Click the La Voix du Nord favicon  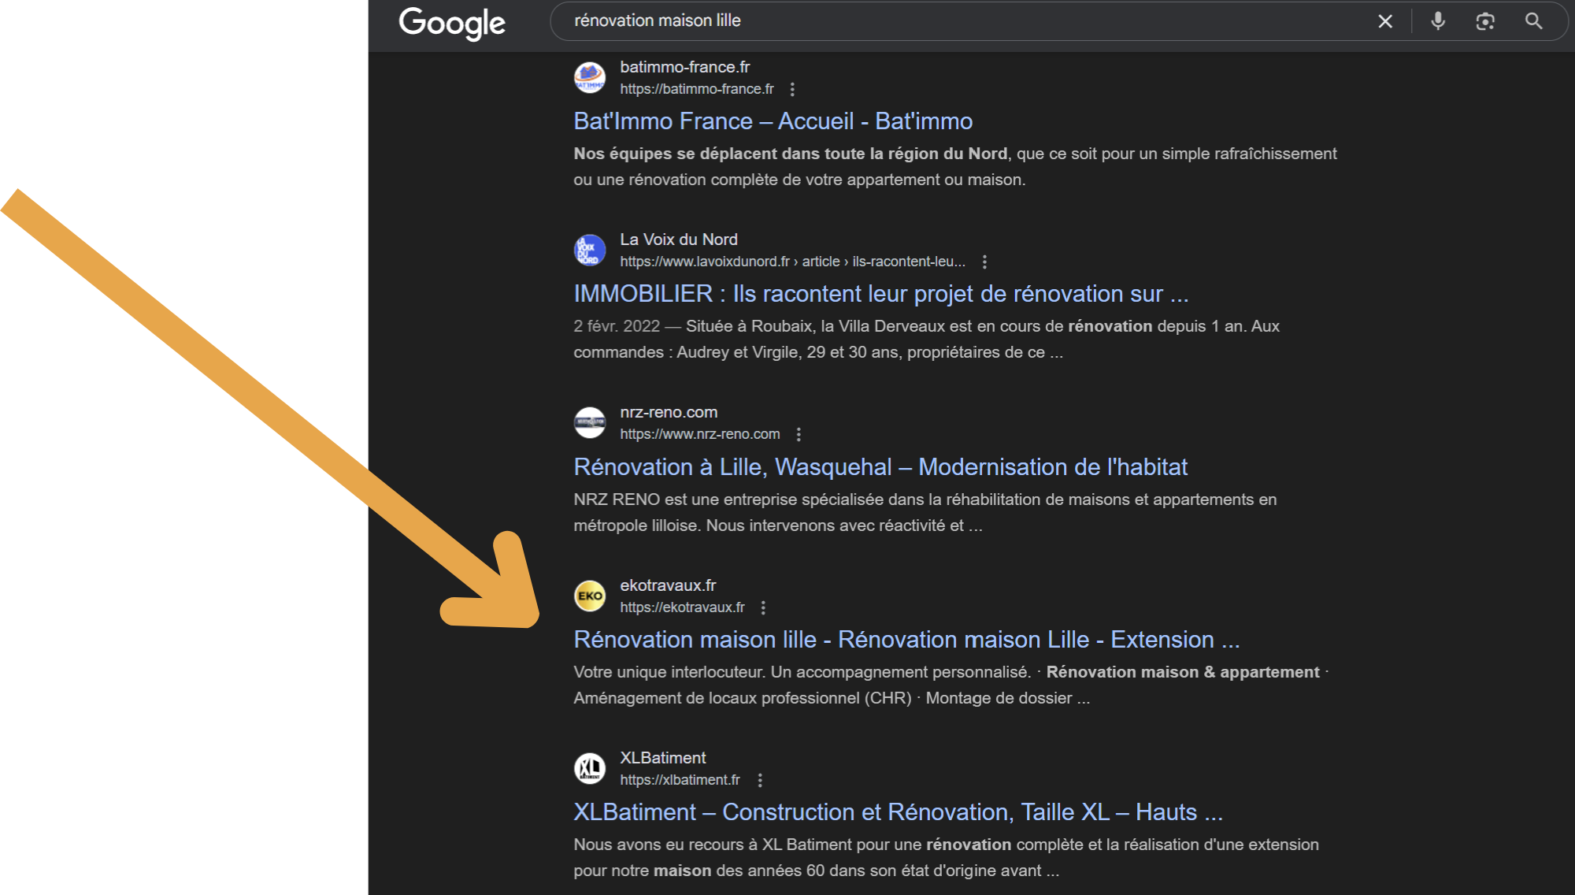[x=590, y=250]
